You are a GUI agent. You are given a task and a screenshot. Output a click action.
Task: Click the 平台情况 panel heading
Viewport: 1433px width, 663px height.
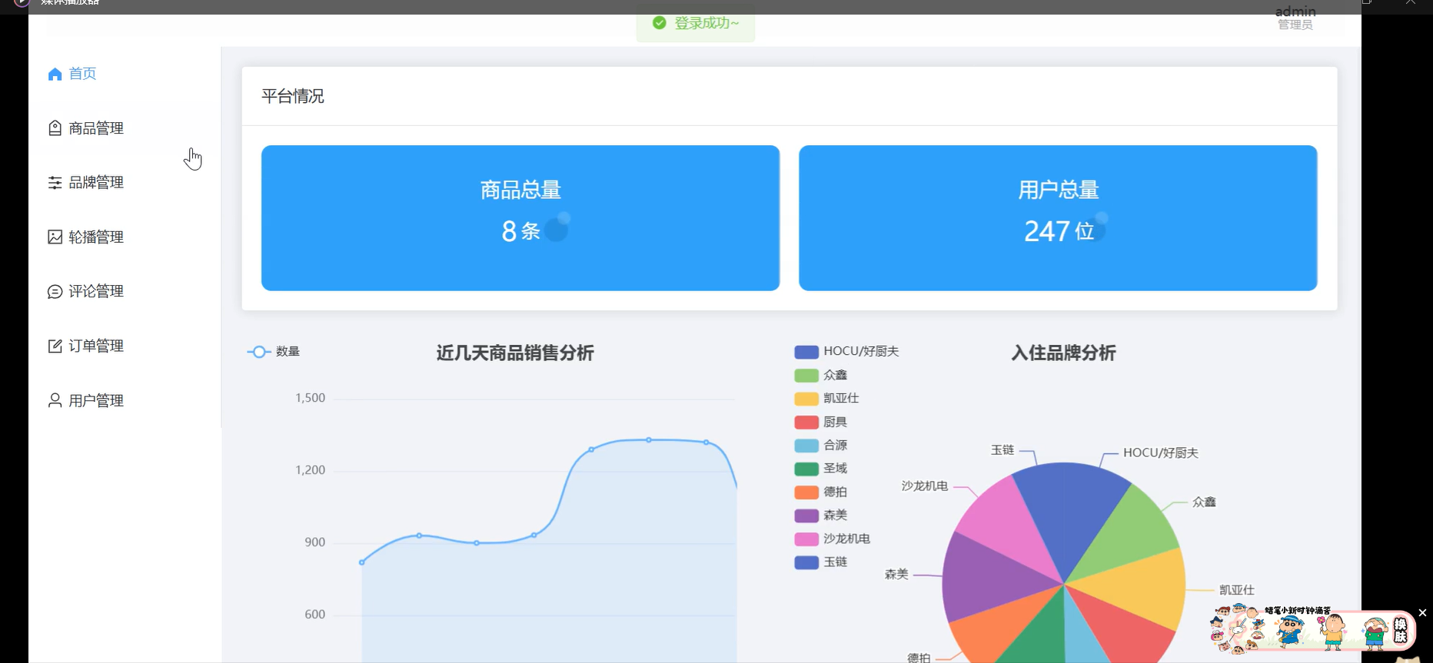(x=293, y=96)
